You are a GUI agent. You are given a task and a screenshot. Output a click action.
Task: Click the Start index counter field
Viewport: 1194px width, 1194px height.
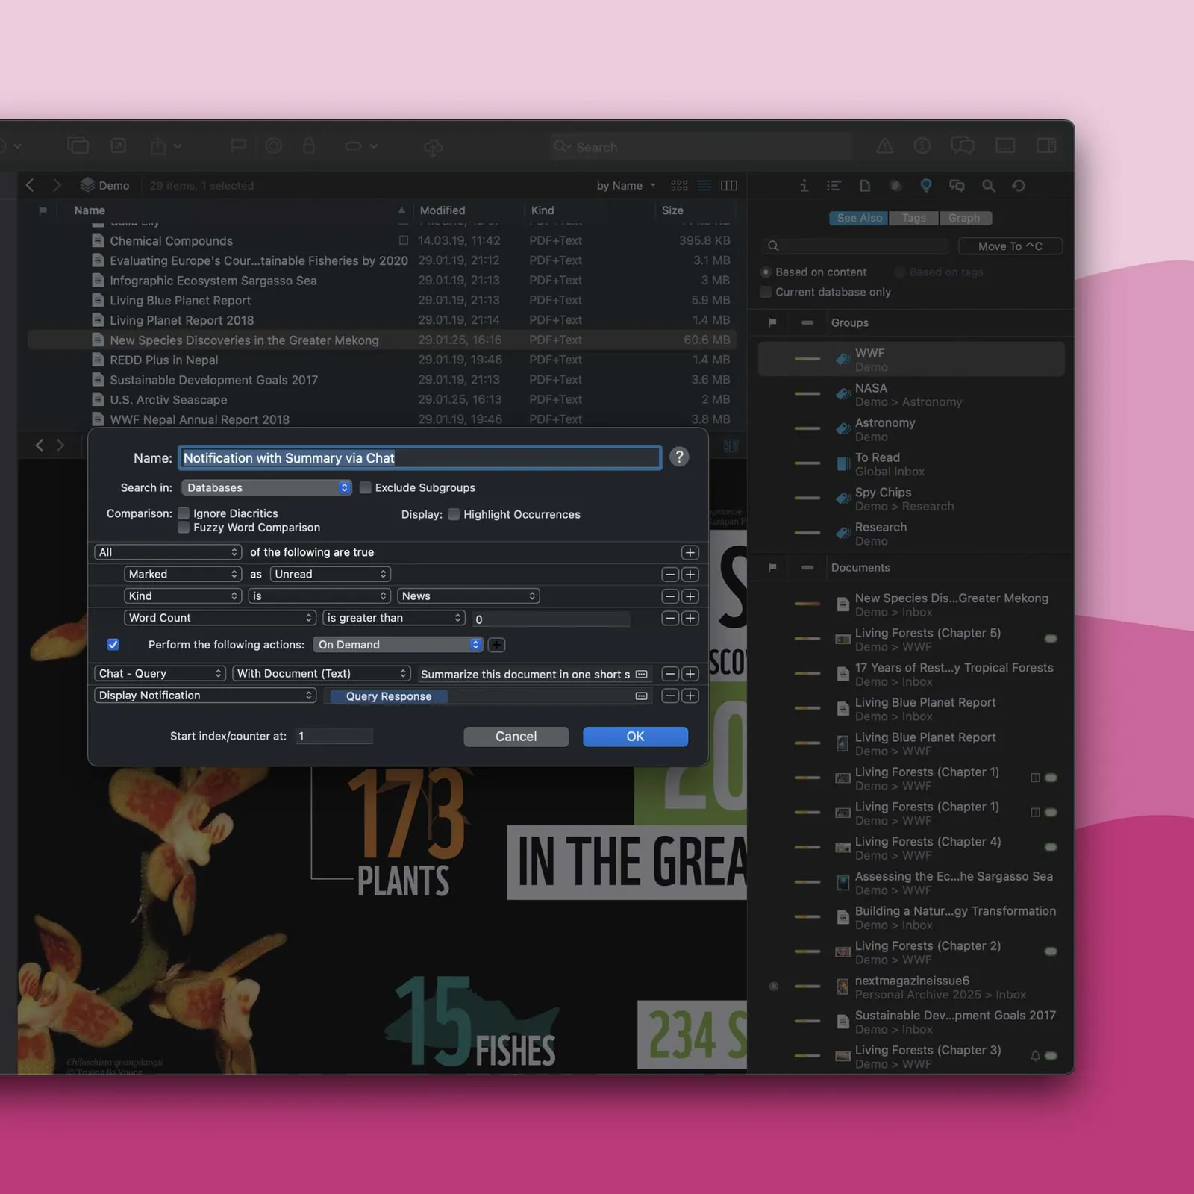pyautogui.click(x=334, y=736)
